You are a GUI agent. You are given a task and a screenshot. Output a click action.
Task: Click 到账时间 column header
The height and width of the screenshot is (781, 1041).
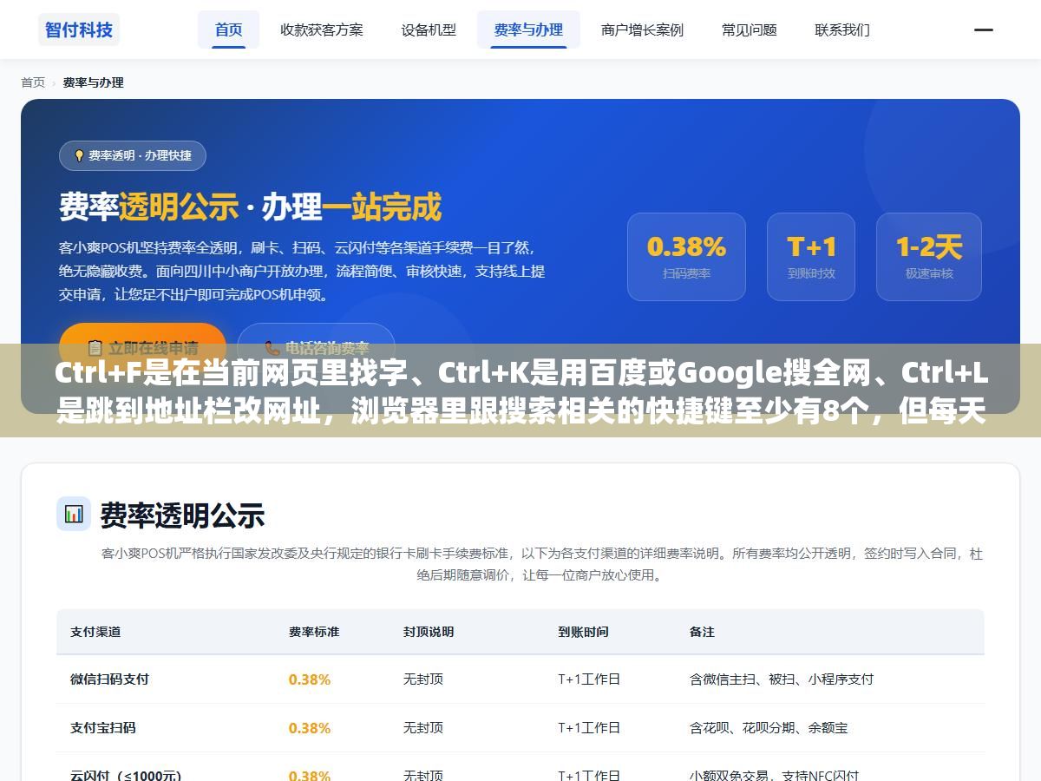pos(583,632)
